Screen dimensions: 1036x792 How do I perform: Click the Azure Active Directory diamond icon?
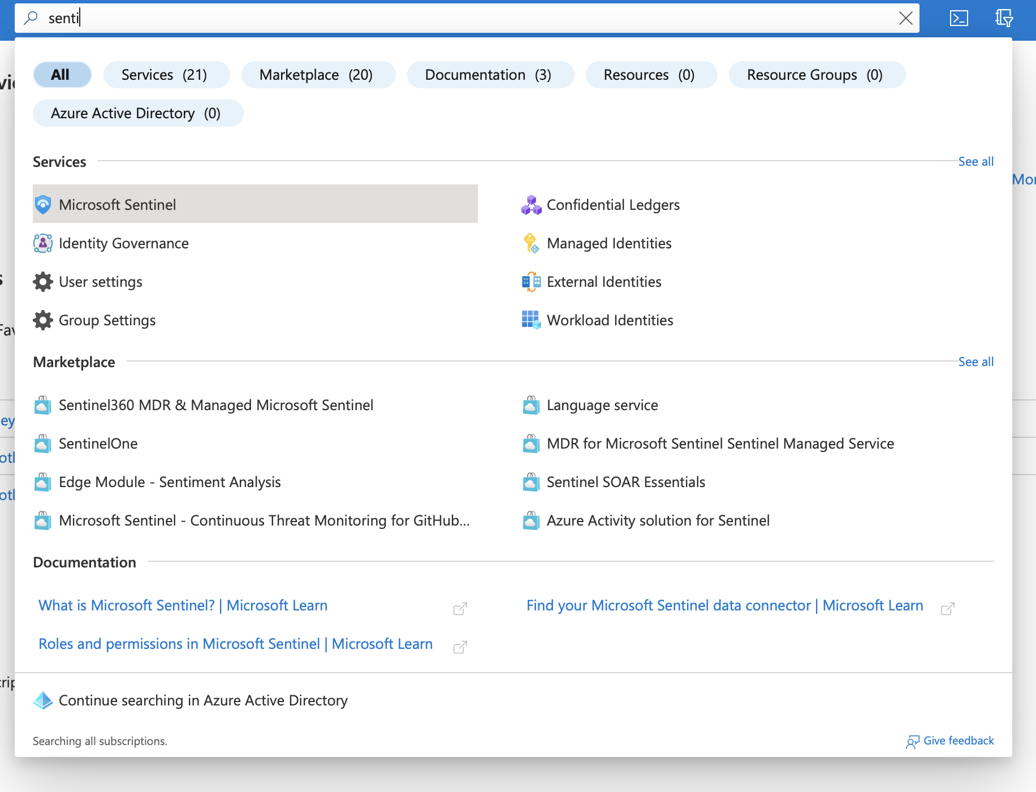pos(43,700)
